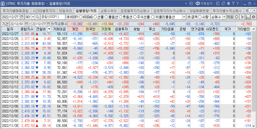Switch to 당일매매현황 tab
This screenshot has width=257, height=129.
coord(199,11)
